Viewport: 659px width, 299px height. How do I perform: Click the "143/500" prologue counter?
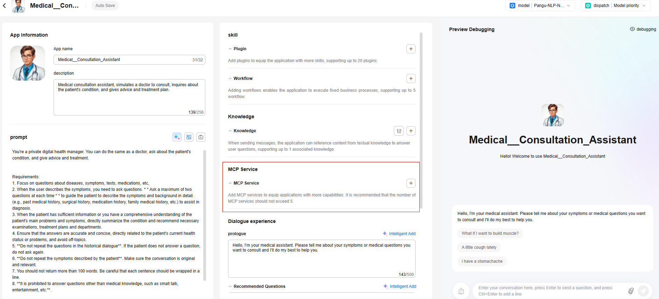tap(406, 275)
